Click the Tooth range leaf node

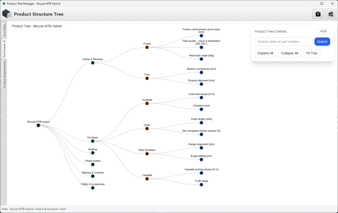point(201,185)
